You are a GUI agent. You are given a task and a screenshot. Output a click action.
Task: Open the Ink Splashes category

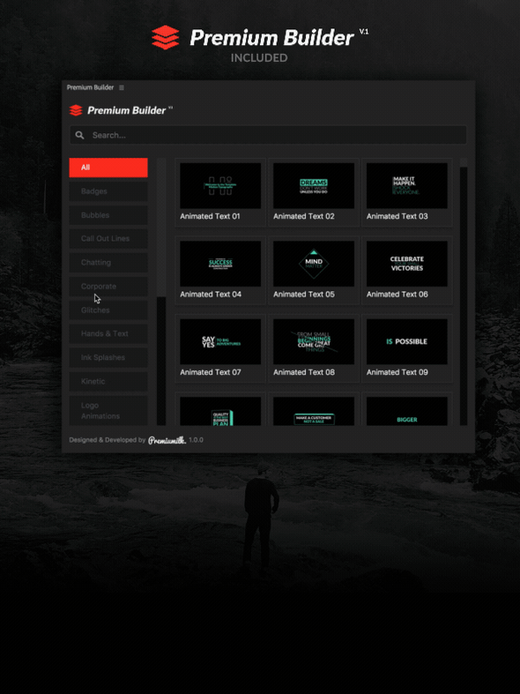(108, 358)
